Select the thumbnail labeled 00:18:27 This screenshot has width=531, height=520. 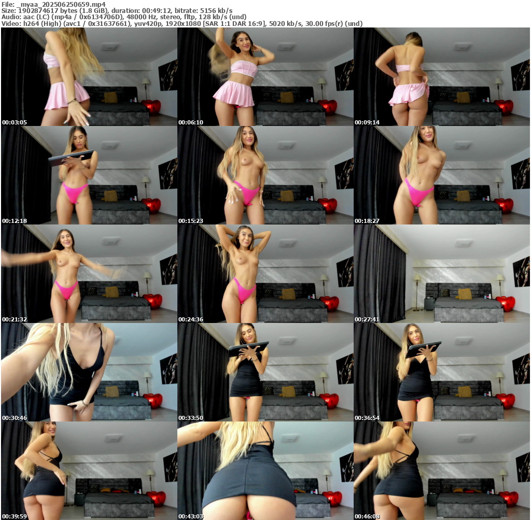(x=442, y=175)
